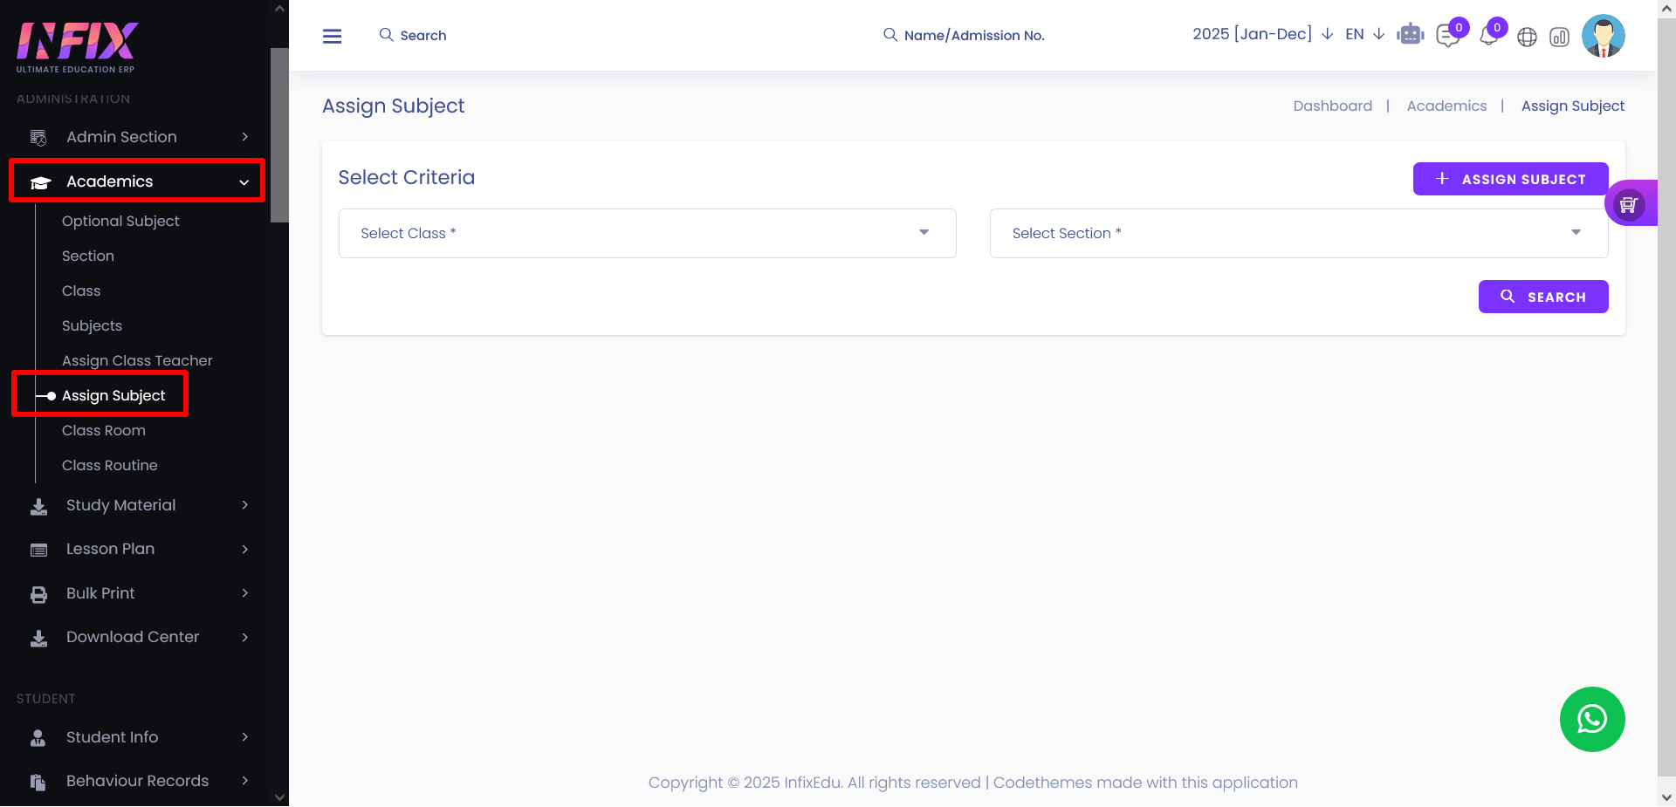Open the robot assistant icon

(1410, 36)
